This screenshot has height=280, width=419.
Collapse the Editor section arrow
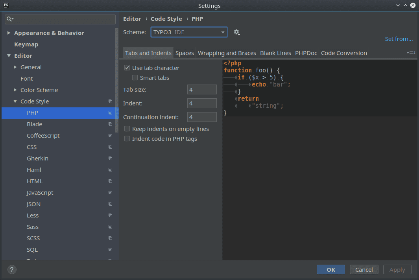click(x=9, y=55)
